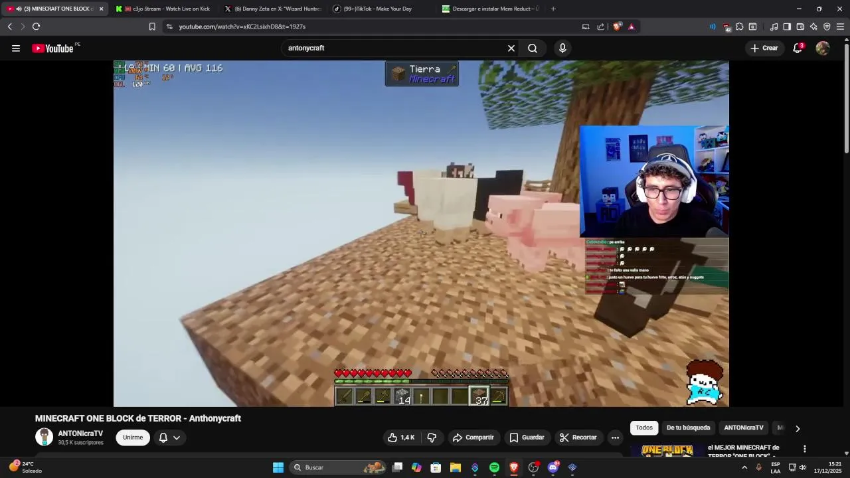Click the Compartir share button
Viewport: 850px width, 478px height.
click(473, 438)
